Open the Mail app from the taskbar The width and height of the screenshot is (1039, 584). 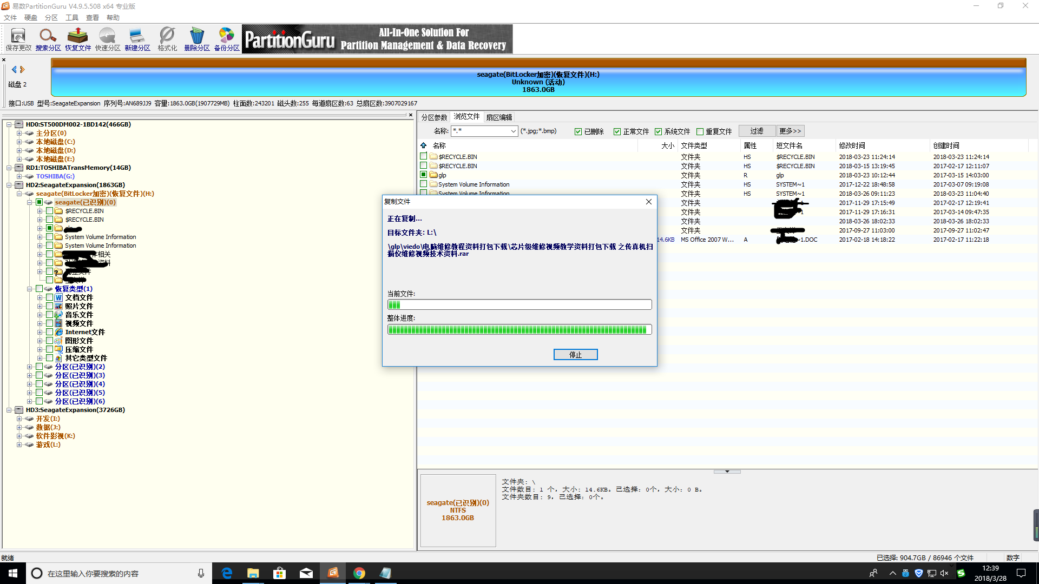306,573
